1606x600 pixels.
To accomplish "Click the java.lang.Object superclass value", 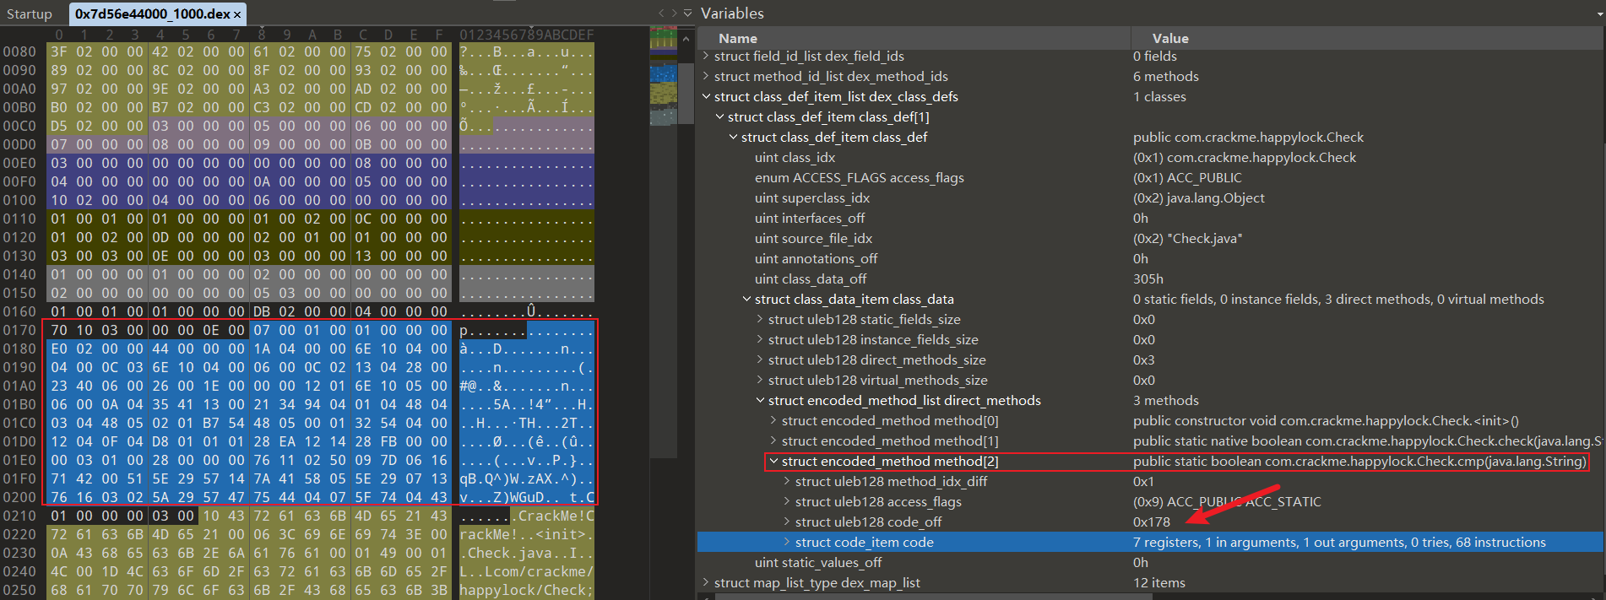I will [1198, 197].
